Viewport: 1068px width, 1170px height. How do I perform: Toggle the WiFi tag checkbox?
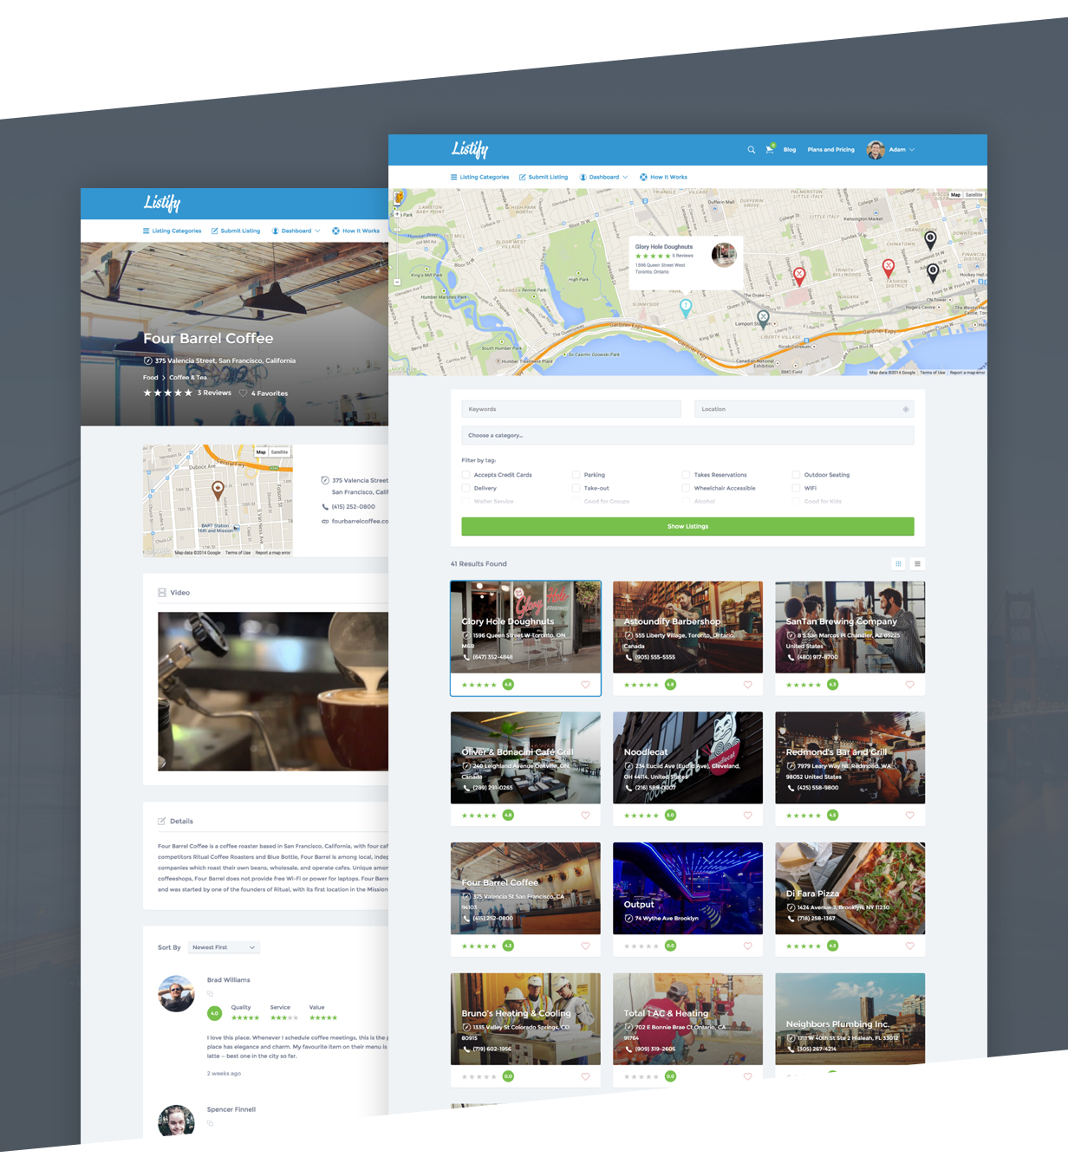point(796,489)
